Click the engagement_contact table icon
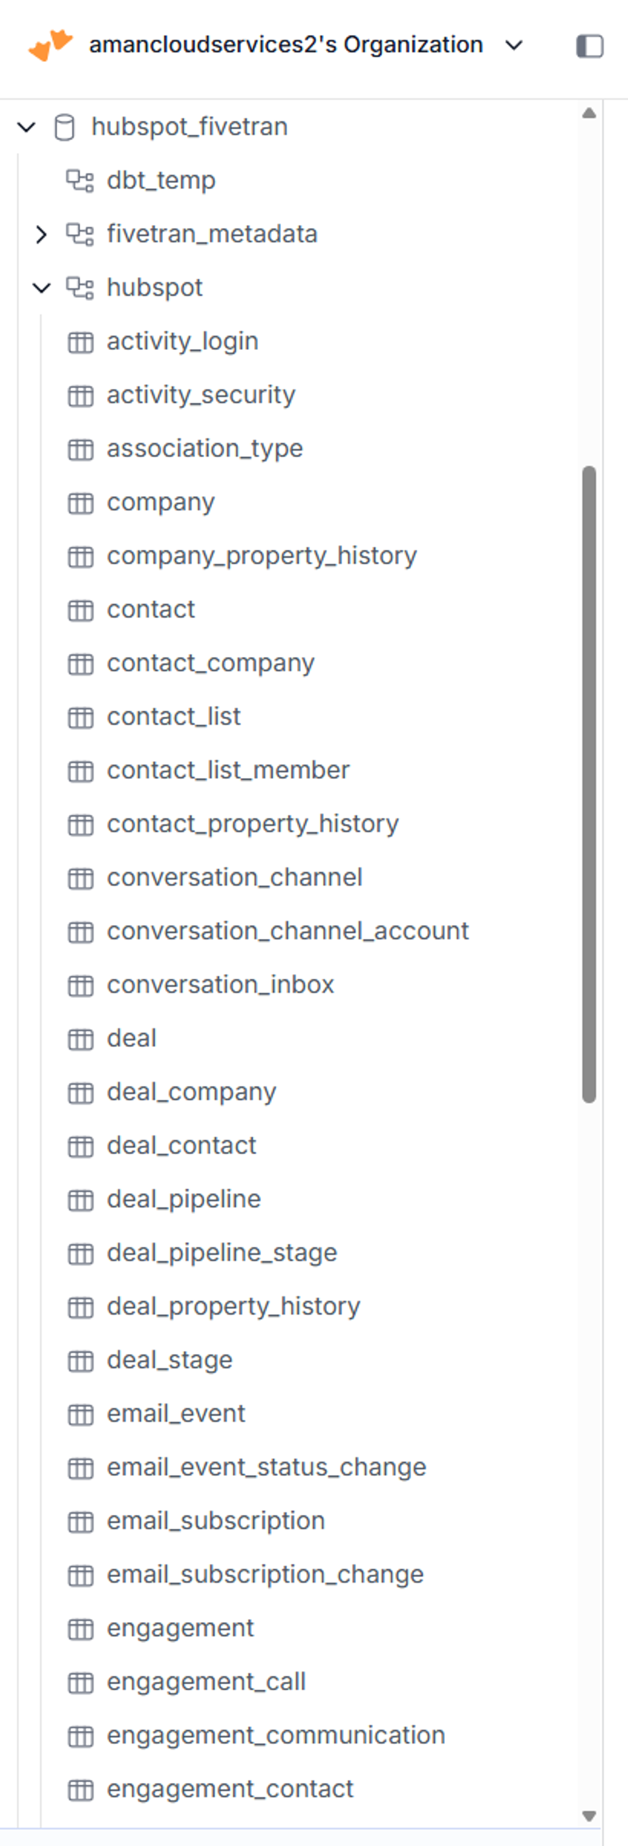 pyautogui.click(x=80, y=1790)
